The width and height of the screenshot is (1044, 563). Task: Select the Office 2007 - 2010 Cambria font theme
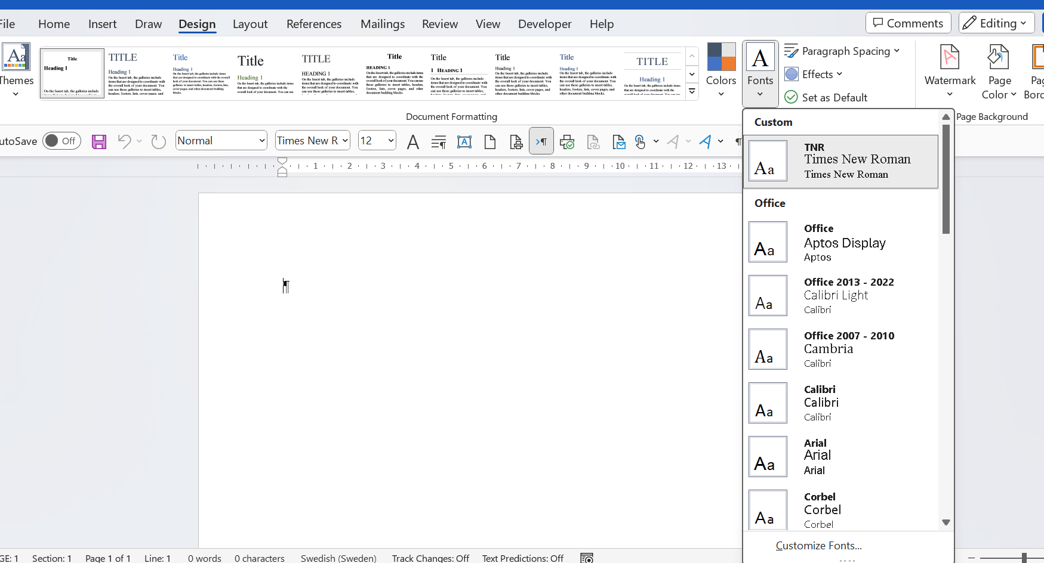[843, 349]
